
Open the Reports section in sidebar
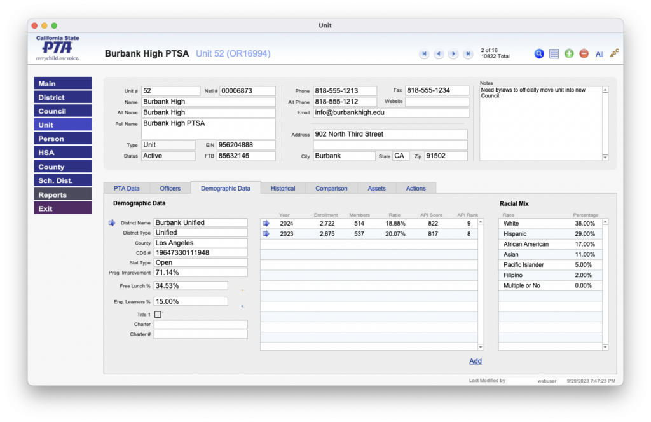click(x=62, y=194)
